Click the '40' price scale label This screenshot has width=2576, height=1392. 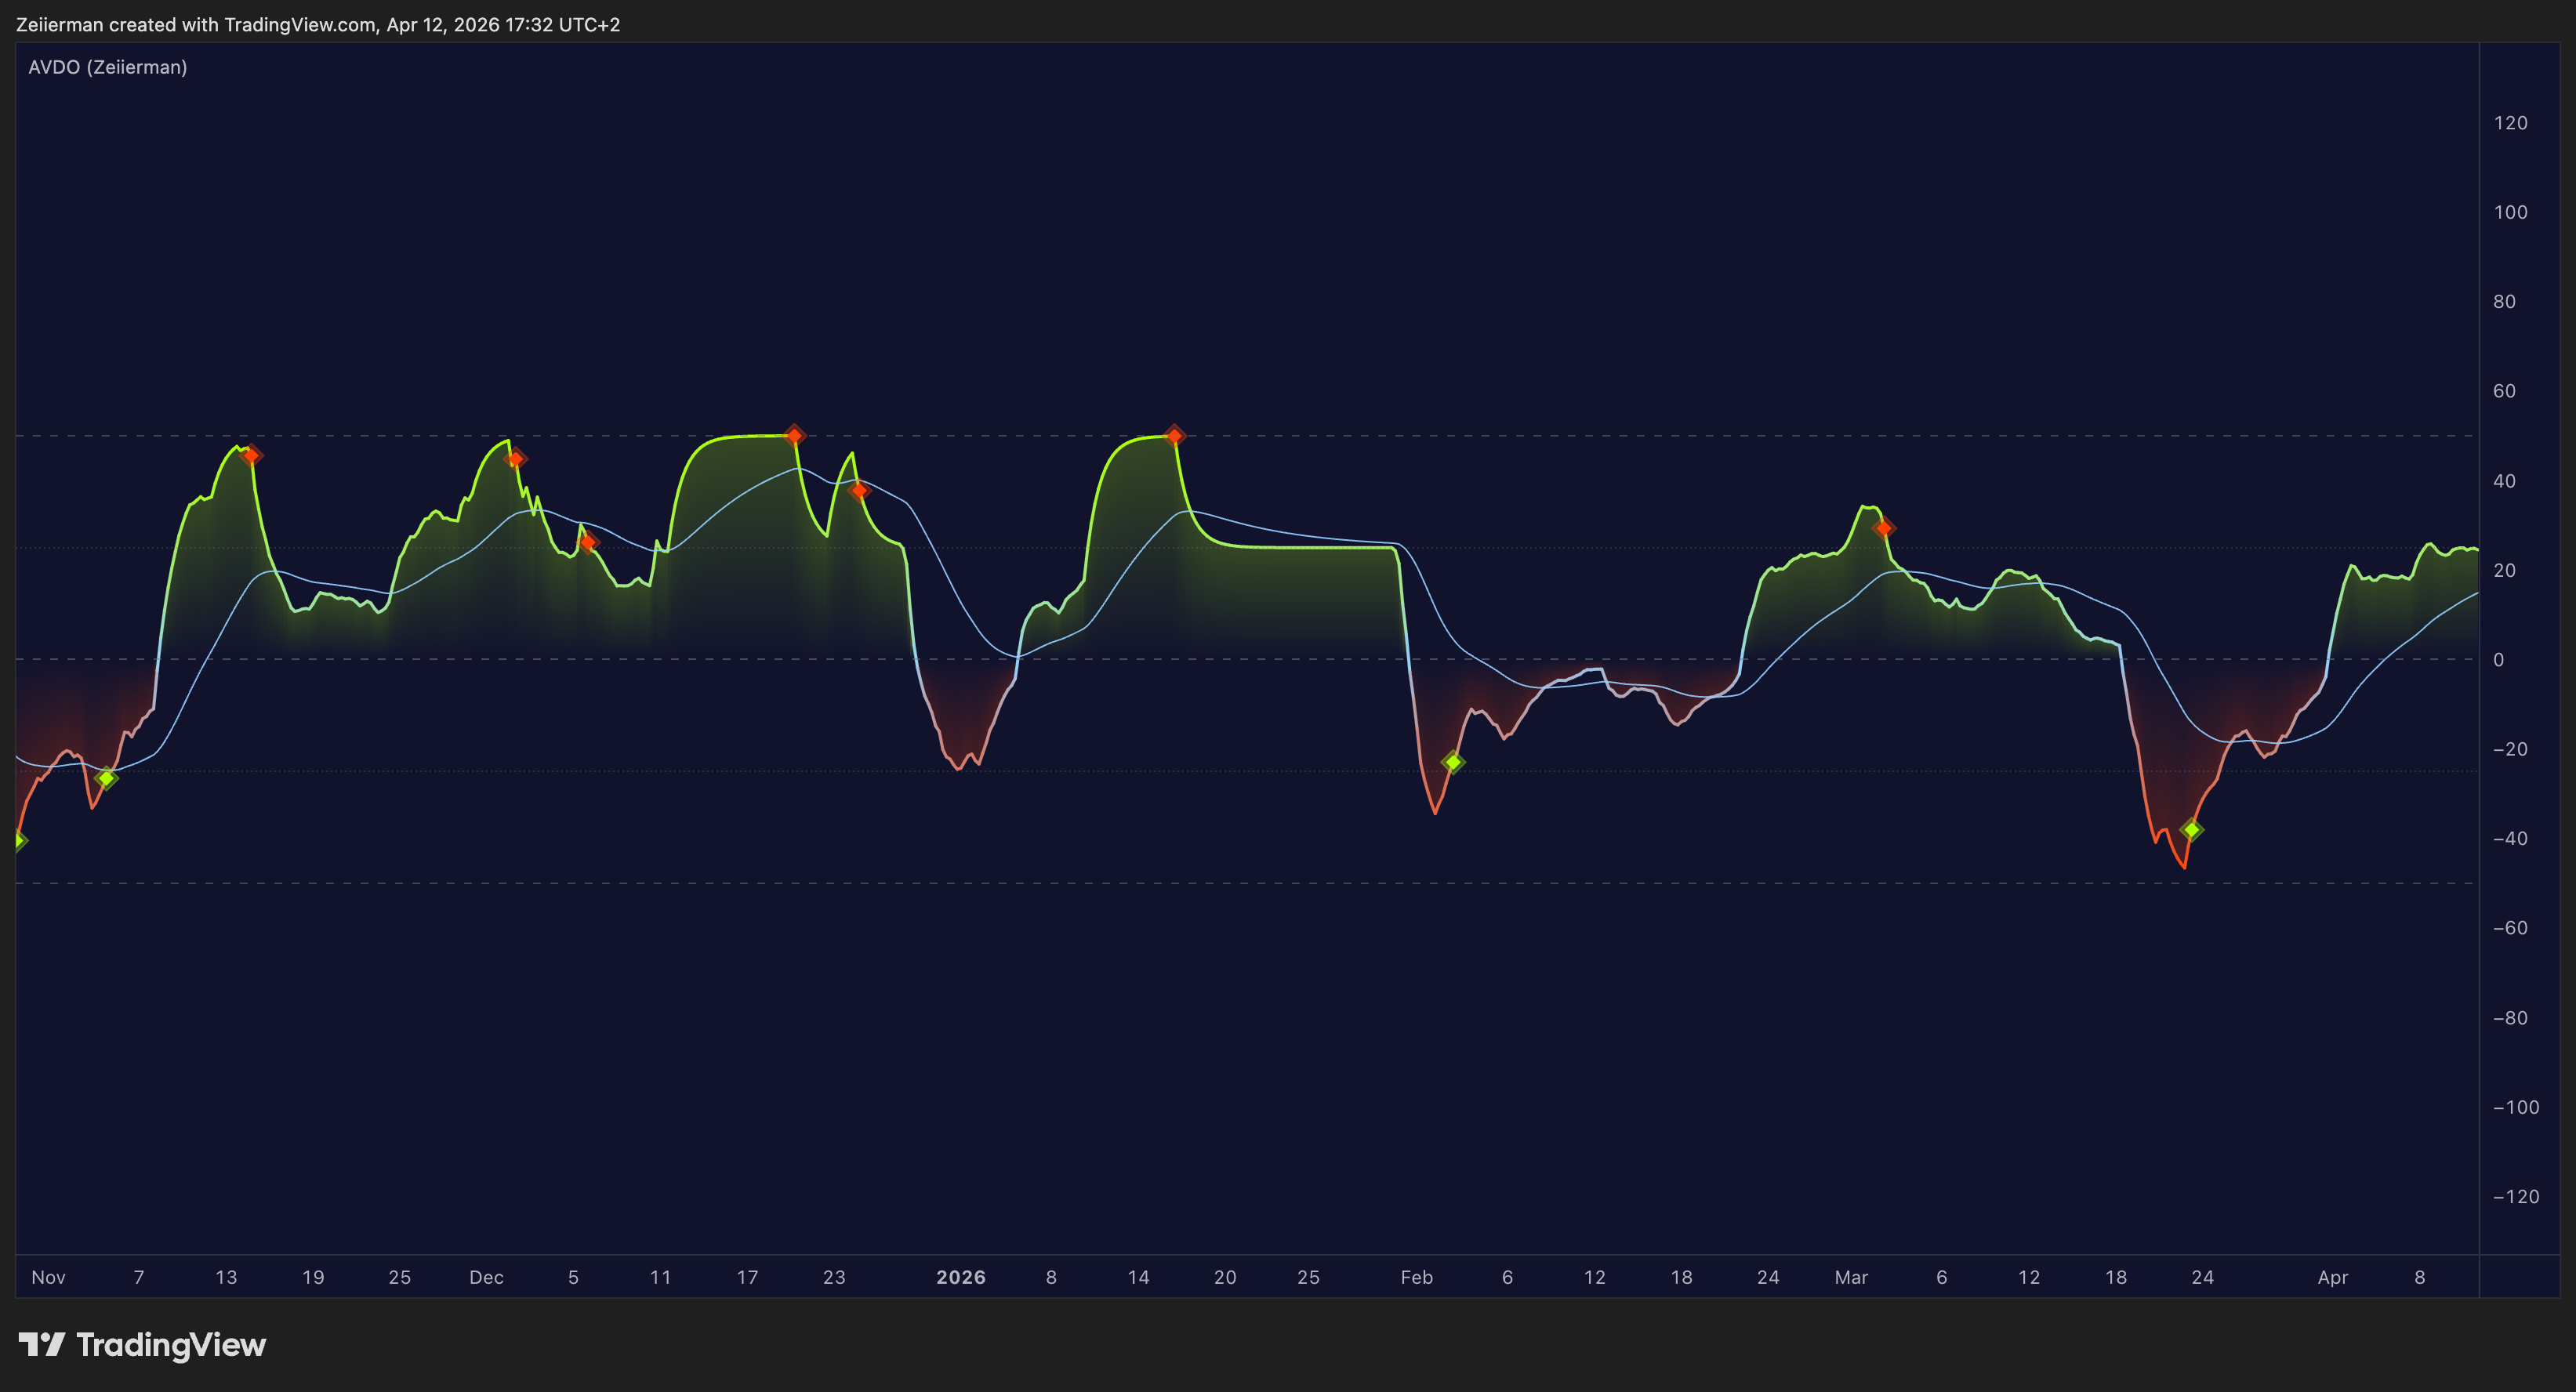2504,481
